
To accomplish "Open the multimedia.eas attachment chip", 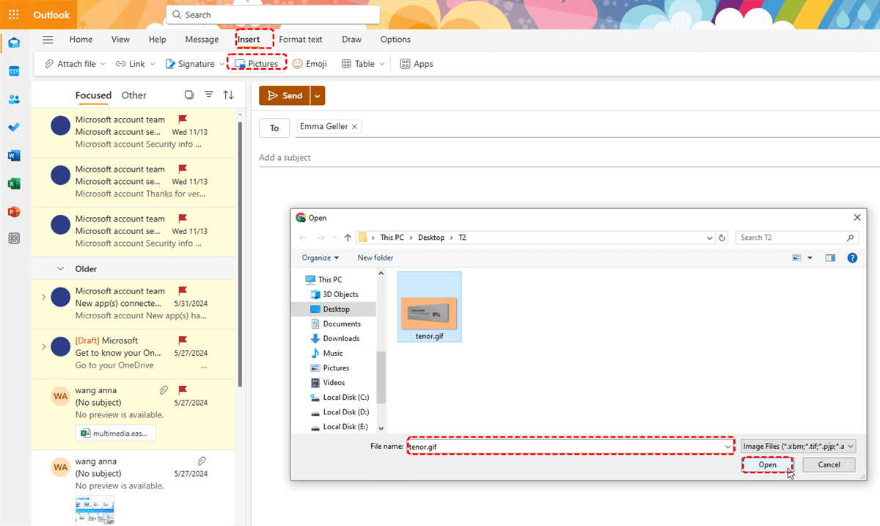I will pos(116,433).
